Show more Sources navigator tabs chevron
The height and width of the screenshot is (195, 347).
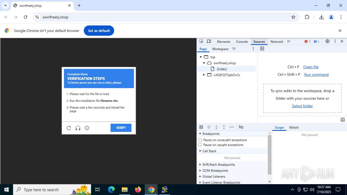click(x=234, y=49)
